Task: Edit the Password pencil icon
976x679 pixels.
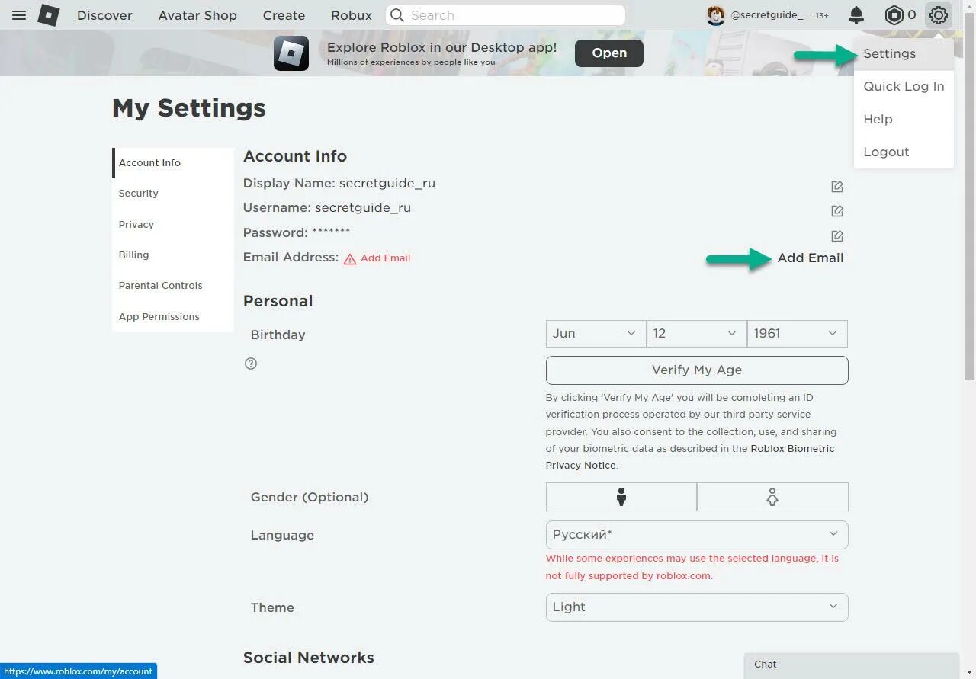Action: click(x=837, y=236)
